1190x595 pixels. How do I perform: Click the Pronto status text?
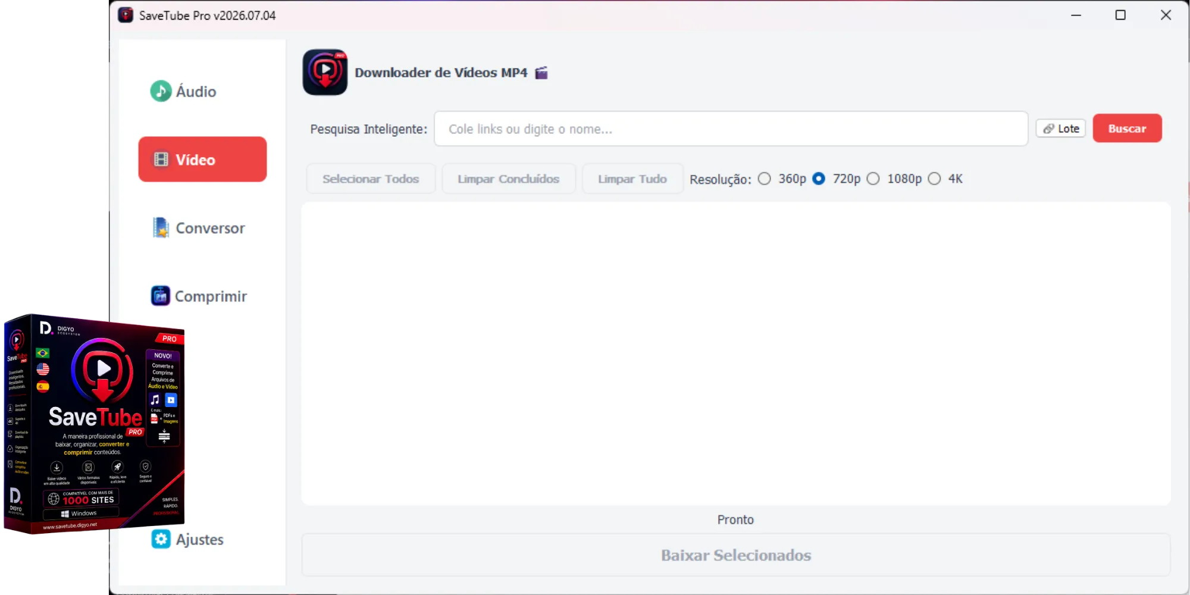[x=735, y=519]
